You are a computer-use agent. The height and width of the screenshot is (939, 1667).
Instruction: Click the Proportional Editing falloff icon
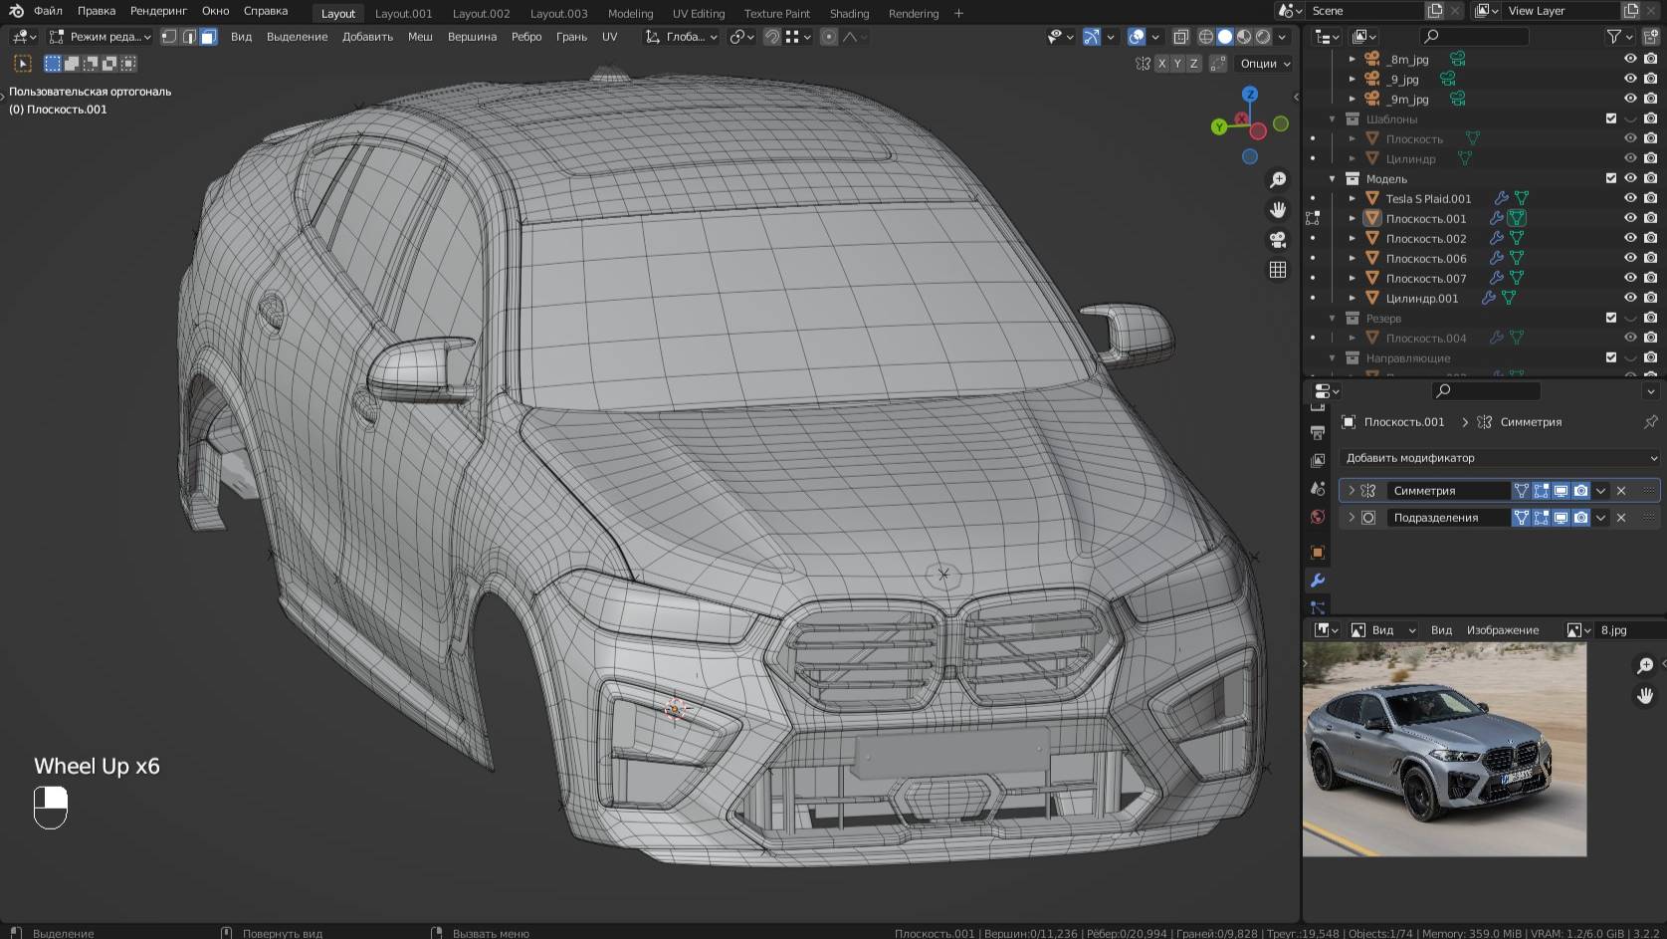(849, 37)
